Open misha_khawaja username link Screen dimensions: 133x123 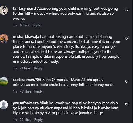(26, 37)
